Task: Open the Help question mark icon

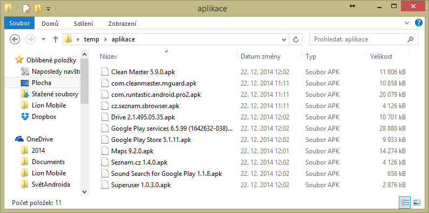Action: point(419,23)
